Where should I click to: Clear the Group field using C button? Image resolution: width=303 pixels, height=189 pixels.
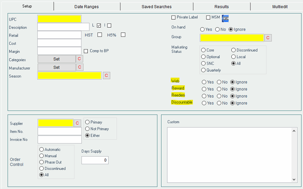[x=268, y=37]
